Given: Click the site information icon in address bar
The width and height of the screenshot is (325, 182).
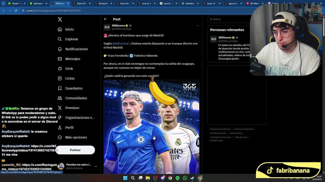Looking at the screenshot, I should tap(23, 11).
